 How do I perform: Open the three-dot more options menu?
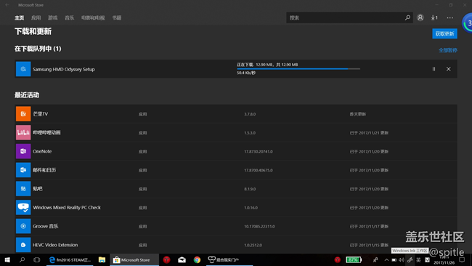click(x=449, y=17)
